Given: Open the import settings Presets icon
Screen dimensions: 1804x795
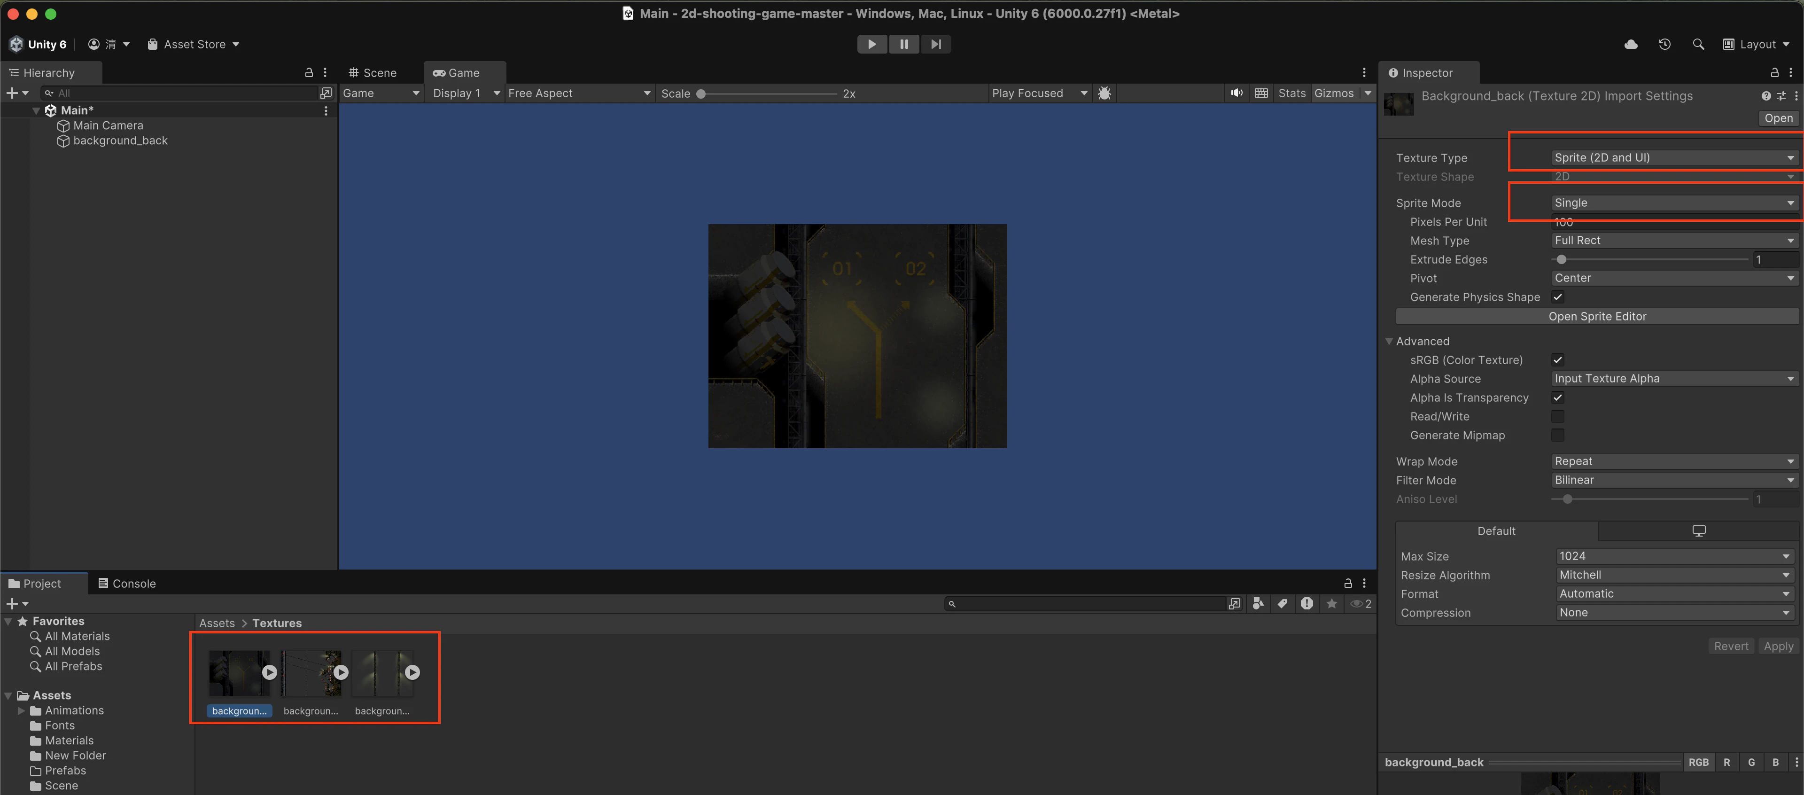Looking at the screenshot, I should tap(1781, 96).
